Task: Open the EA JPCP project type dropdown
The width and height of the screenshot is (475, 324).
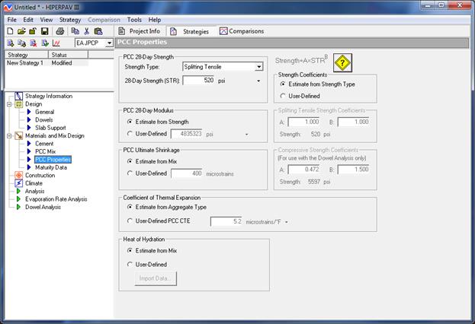Action: (109, 43)
